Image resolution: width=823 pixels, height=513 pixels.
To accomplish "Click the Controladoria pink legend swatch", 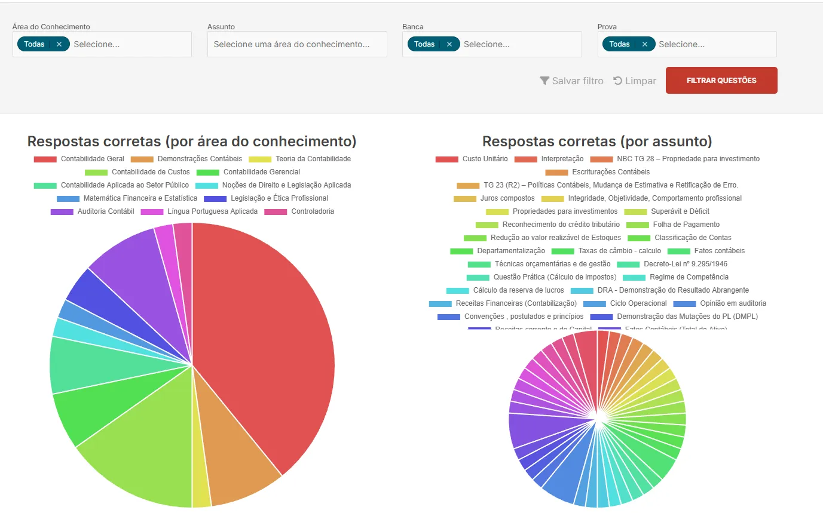I will point(276,211).
